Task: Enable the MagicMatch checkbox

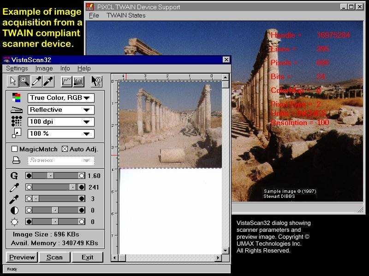Action: point(14,149)
